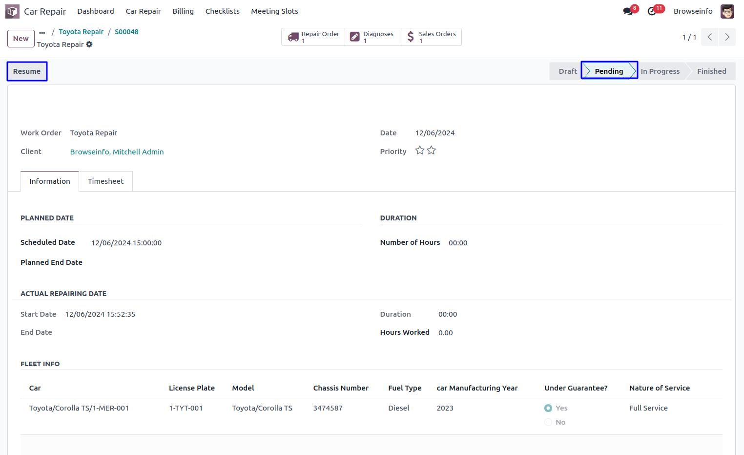Open the chat messages icon
The image size is (744, 455).
point(628,11)
